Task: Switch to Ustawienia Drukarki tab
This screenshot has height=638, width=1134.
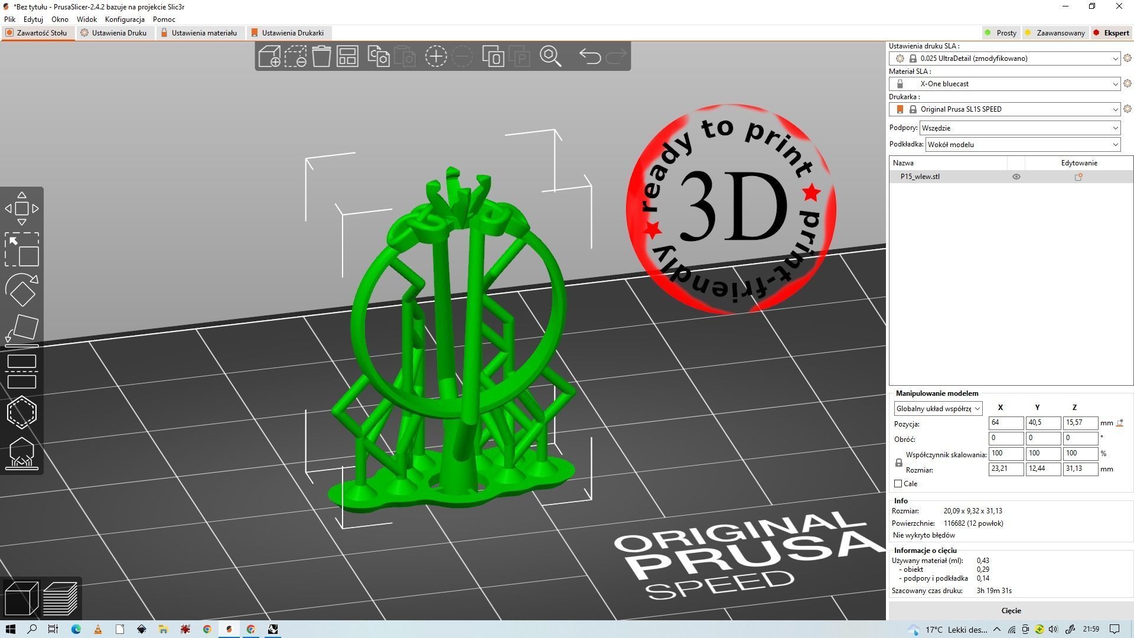Action: [x=288, y=33]
